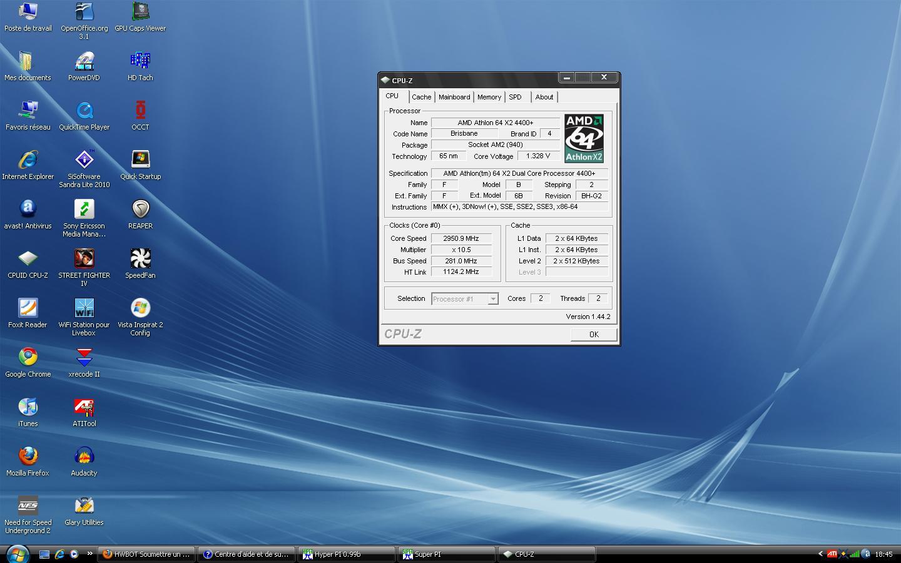
Task: Expand hidden system tray icons arrow
Action: pyautogui.click(x=820, y=554)
